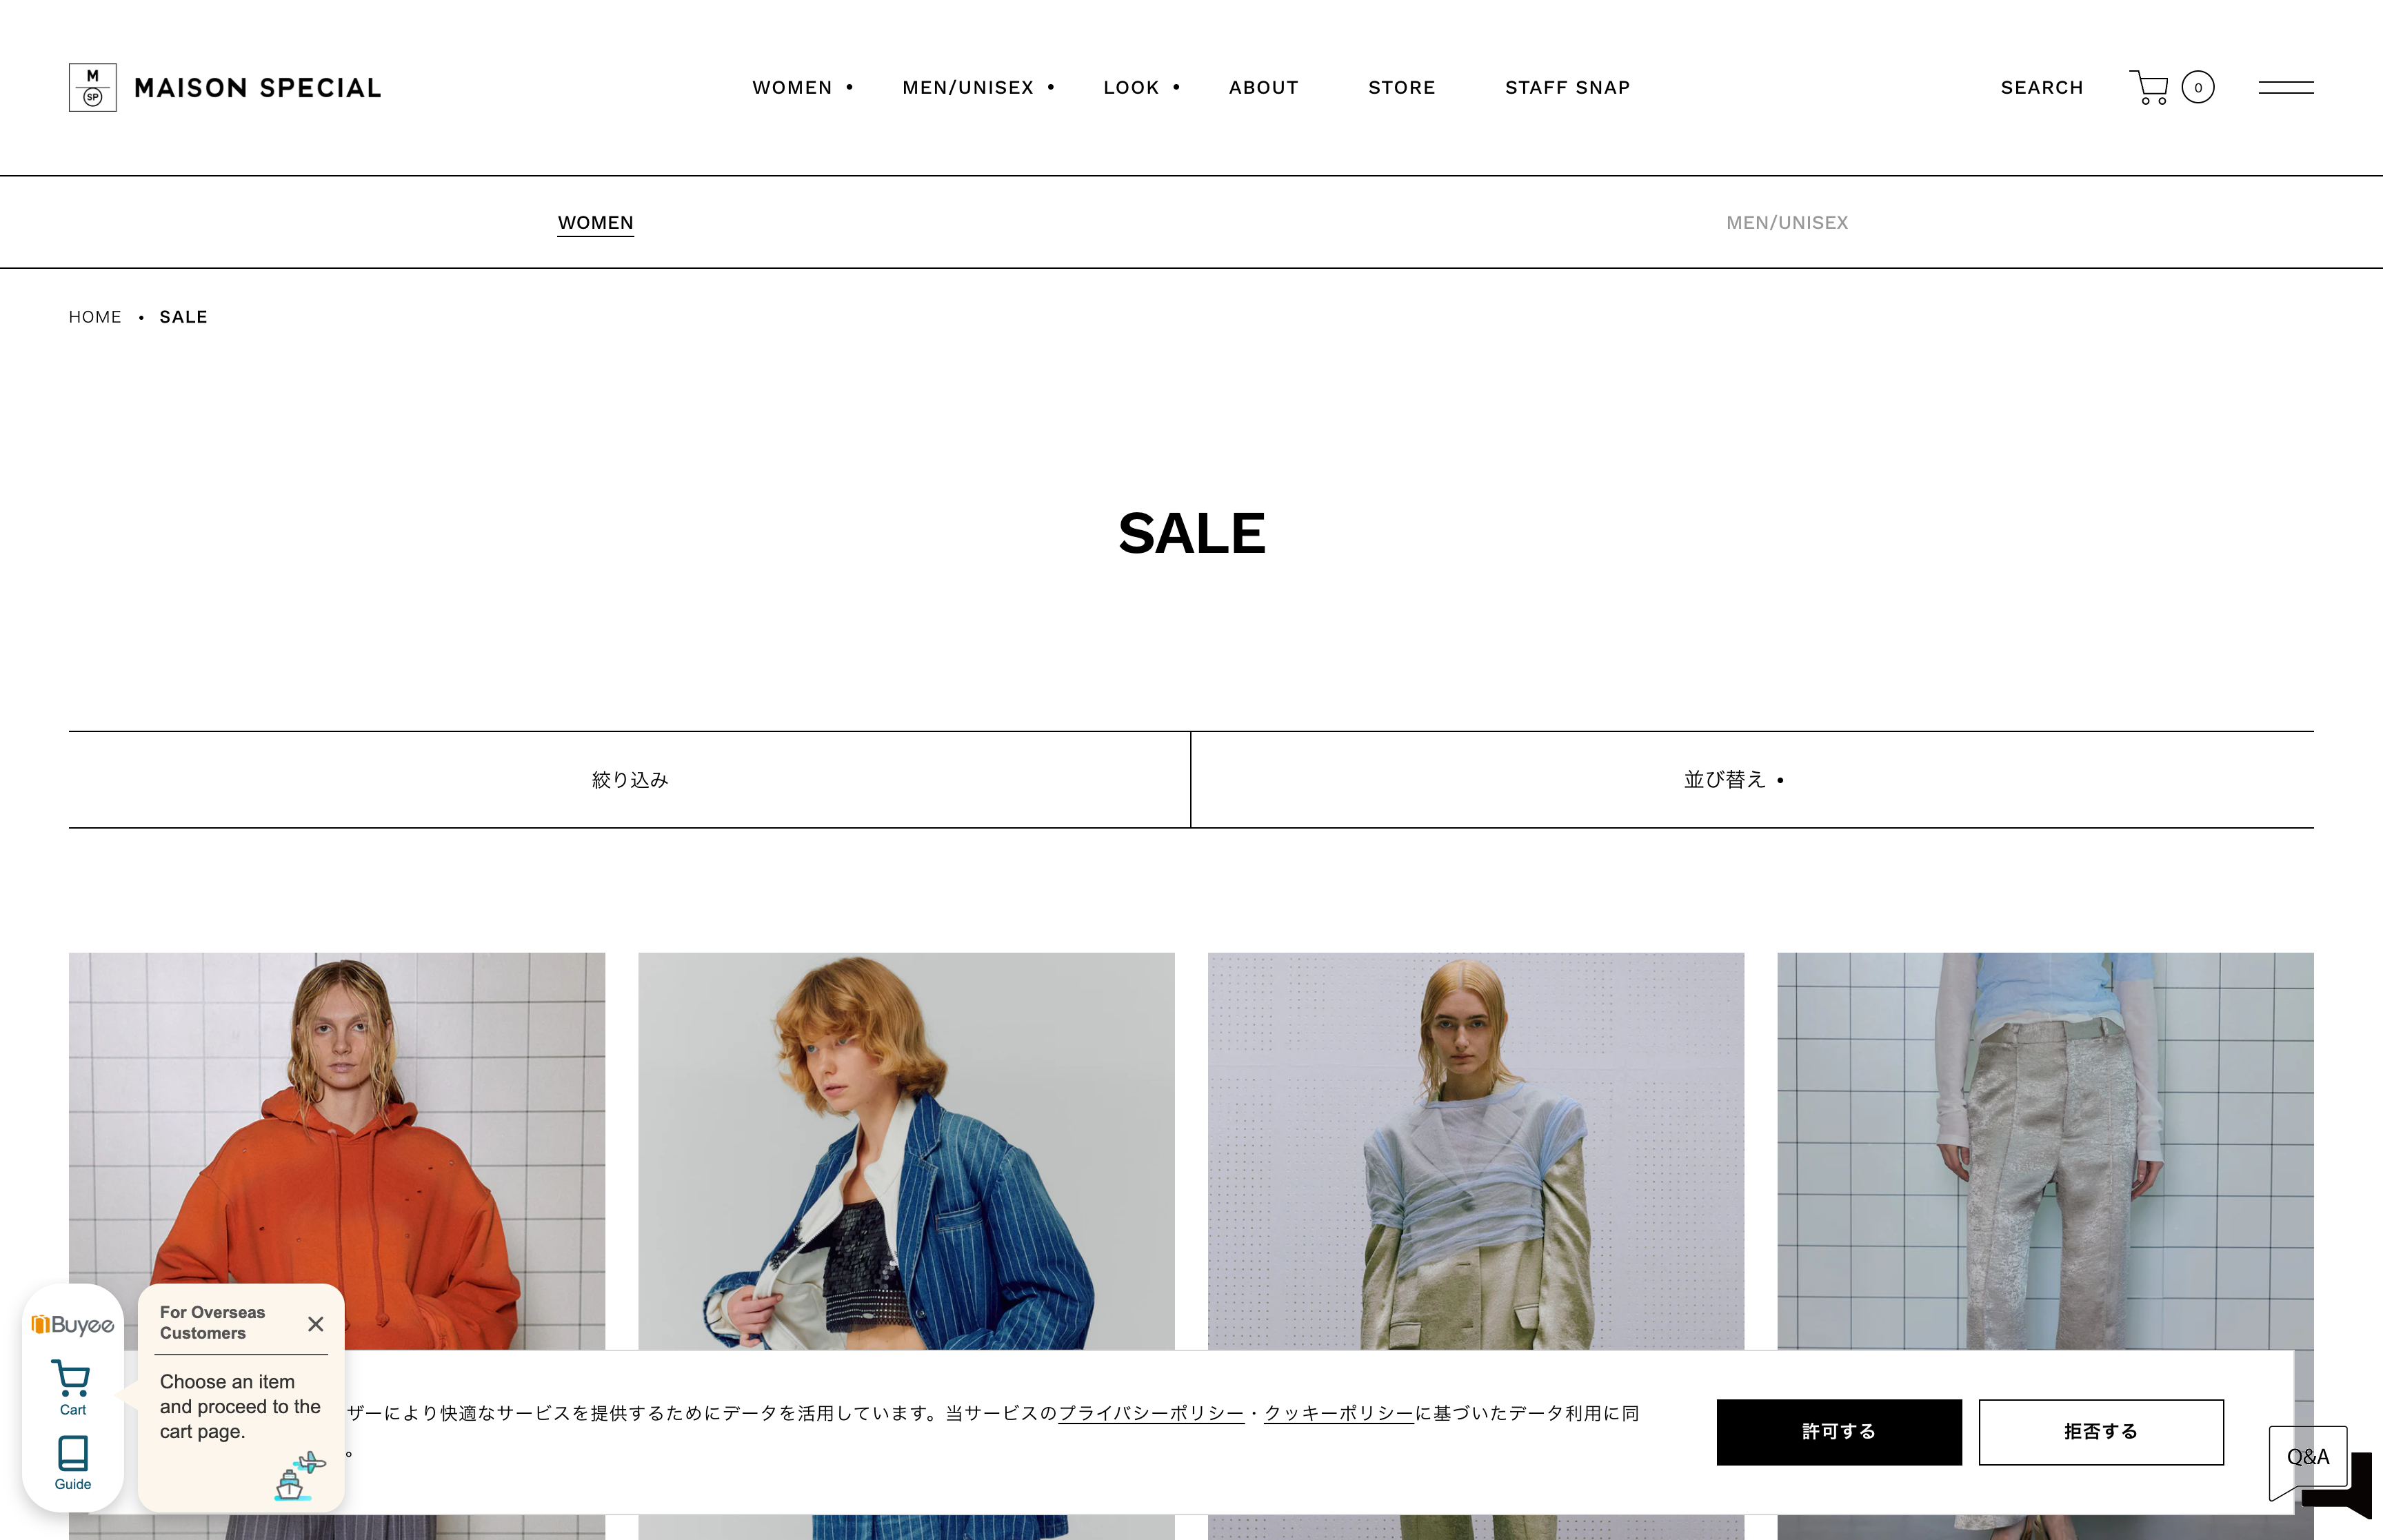Expand the WOMEN navigation dropdown
Image resolution: width=2383 pixels, height=1540 pixels.
click(x=802, y=88)
